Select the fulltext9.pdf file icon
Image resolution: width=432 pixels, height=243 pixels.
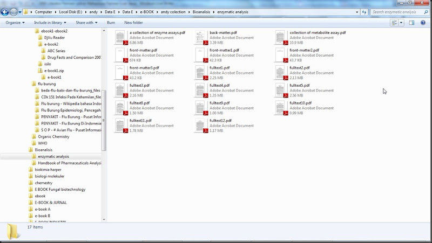[x=200, y=108]
